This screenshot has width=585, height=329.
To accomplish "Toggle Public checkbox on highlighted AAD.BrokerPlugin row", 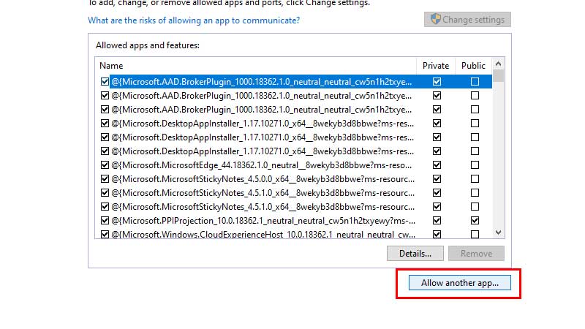I will pyautogui.click(x=475, y=81).
